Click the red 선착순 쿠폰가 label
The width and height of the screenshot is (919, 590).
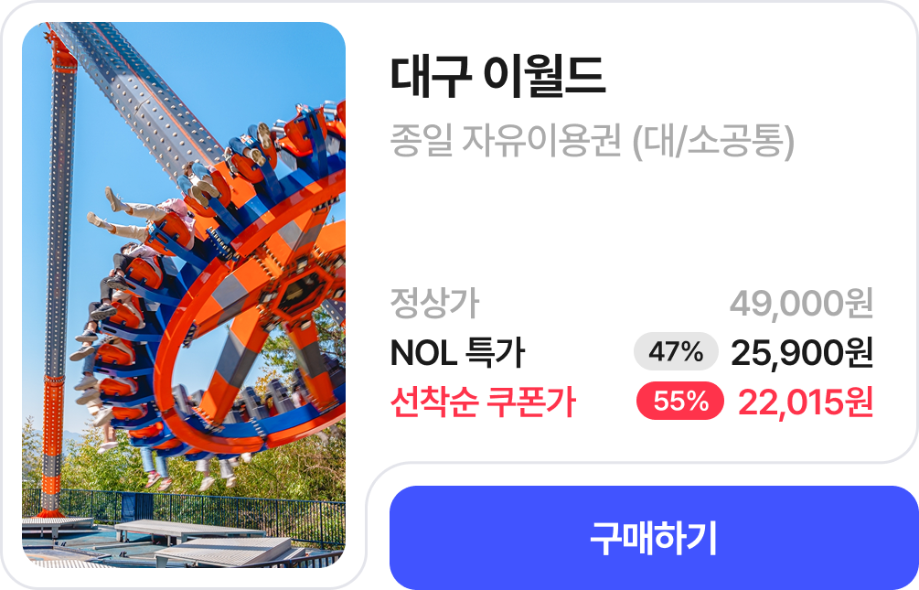(483, 402)
